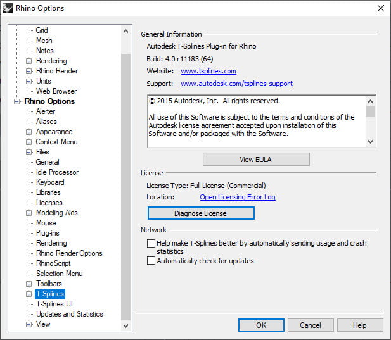Click Open Licensing Error Log link
Screen dimensions: 391x340
(x=238, y=197)
